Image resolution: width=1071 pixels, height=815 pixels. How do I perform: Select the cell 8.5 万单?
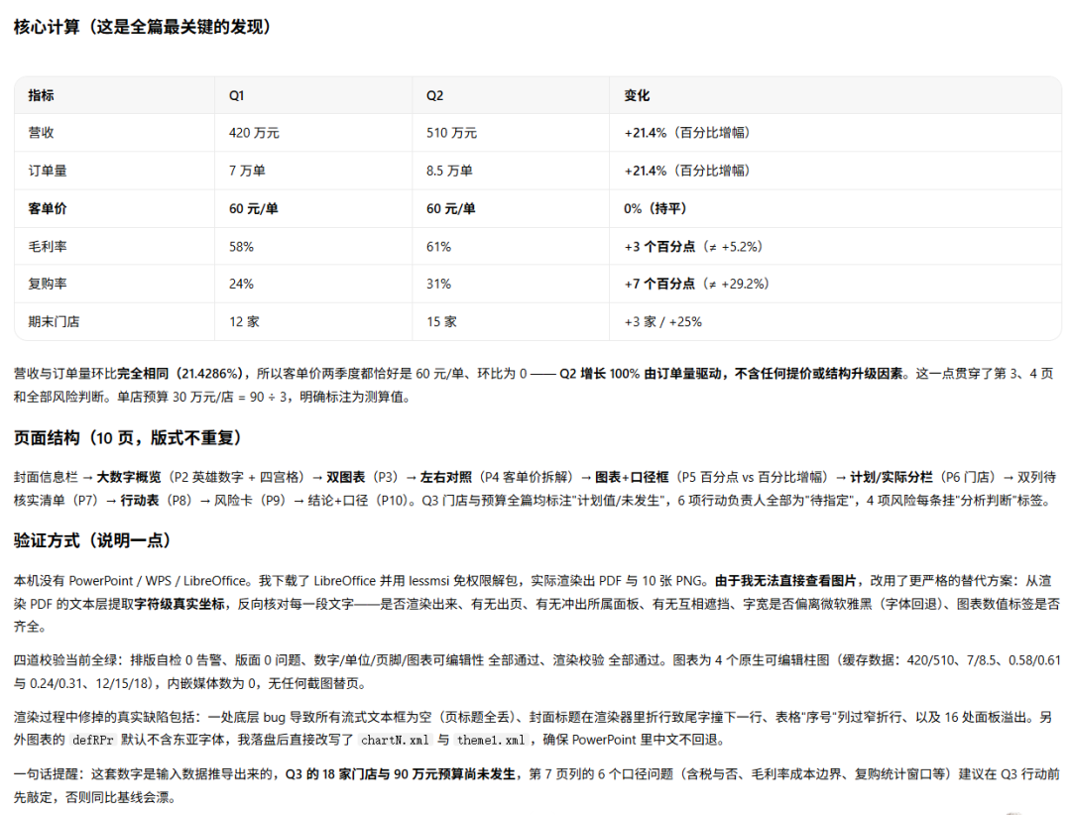[449, 171]
